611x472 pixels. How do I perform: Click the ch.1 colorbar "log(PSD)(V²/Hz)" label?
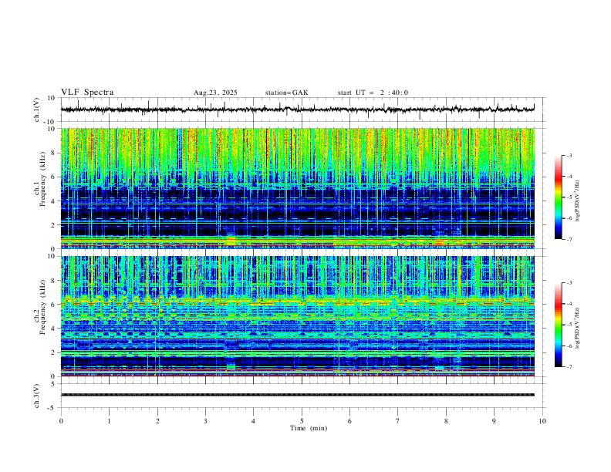(578, 201)
